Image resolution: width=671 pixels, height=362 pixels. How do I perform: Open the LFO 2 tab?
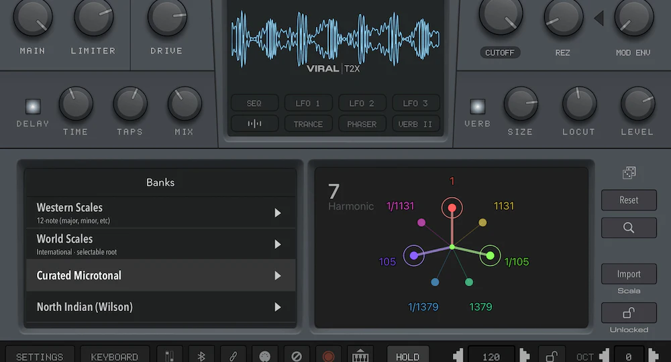[362, 103]
